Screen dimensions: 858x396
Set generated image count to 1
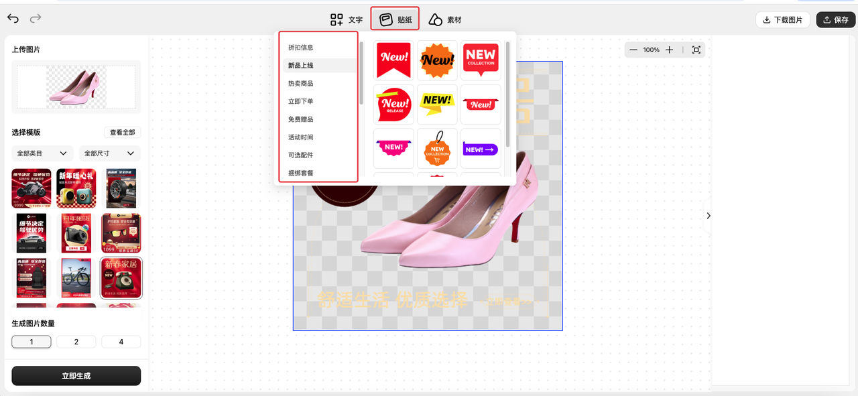[32, 342]
